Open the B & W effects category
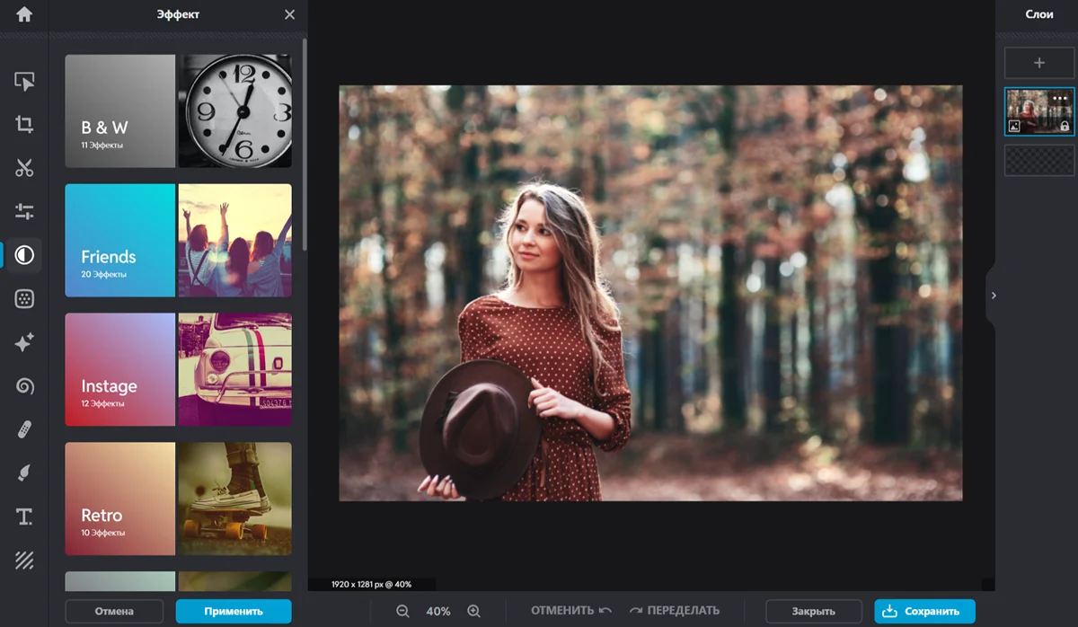Image resolution: width=1078 pixels, height=627 pixels. pyautogui.click(x=178, y=111)
